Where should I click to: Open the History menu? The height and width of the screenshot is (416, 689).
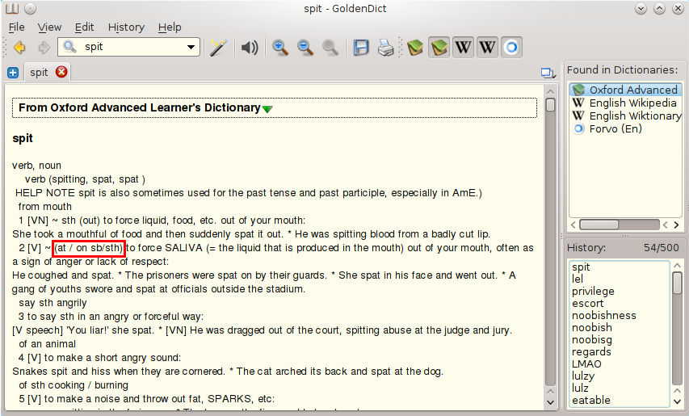pyautogui.click(x=126, y=27)
